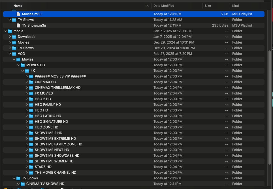Click the VOD folder icon
273x189 pixels.
coord(14,54)
